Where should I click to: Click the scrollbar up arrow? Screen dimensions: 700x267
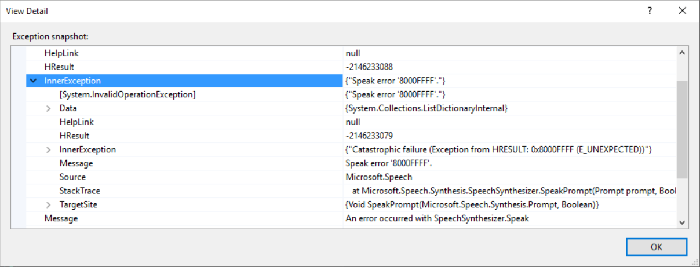(681, 53)
